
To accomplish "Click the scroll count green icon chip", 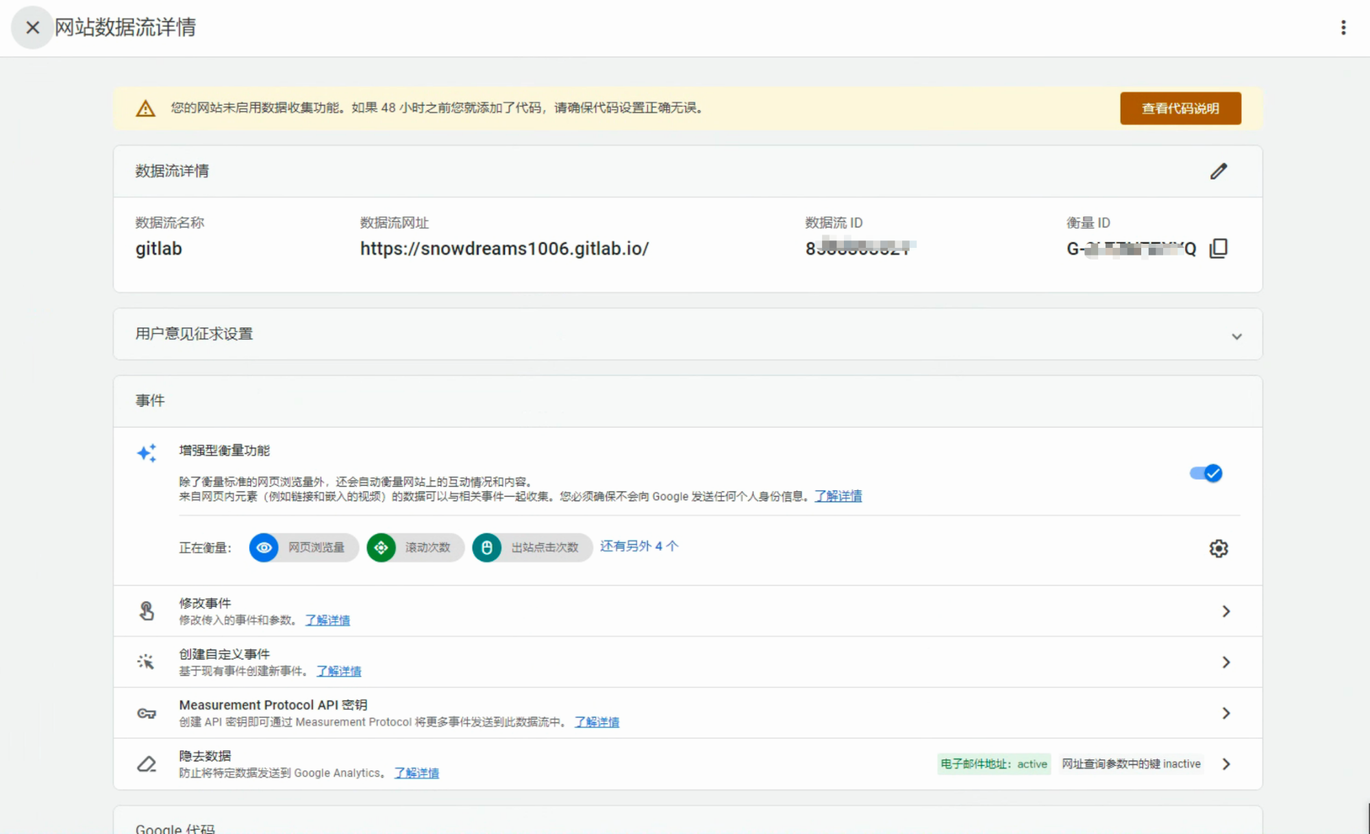I will click(382, 548).
